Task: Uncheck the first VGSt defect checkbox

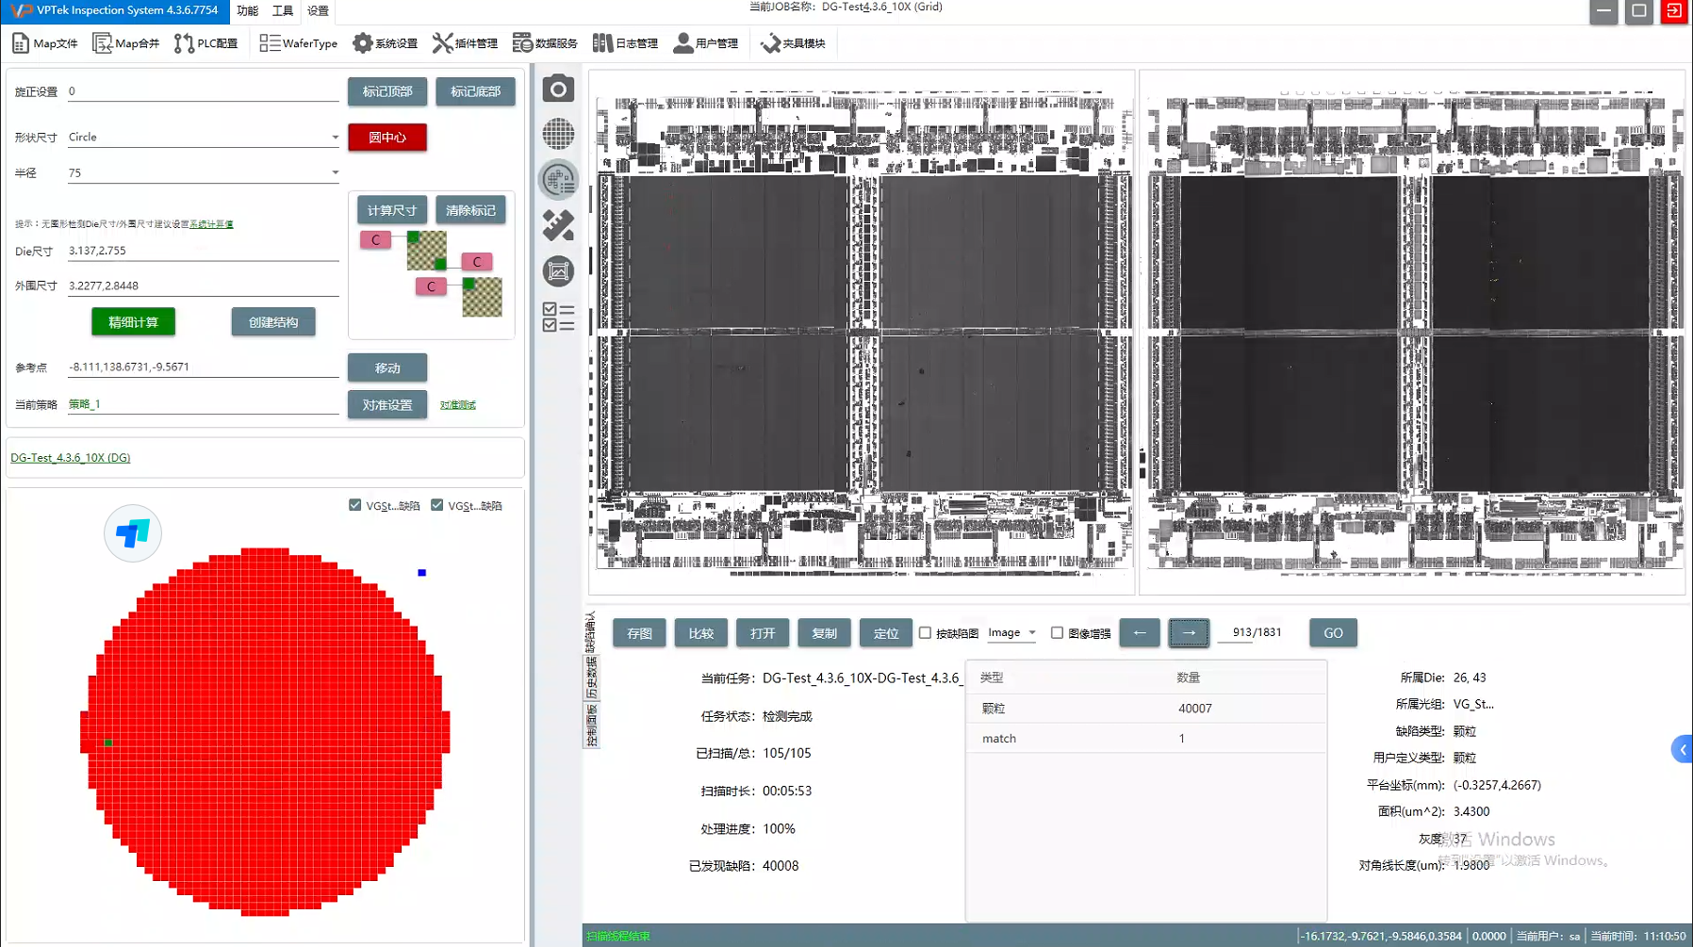Action: pos(355,505)
